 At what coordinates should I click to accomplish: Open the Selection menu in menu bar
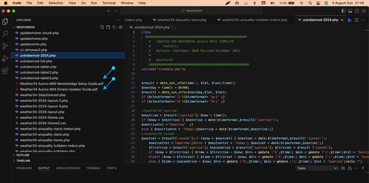(x=56, y=3)
